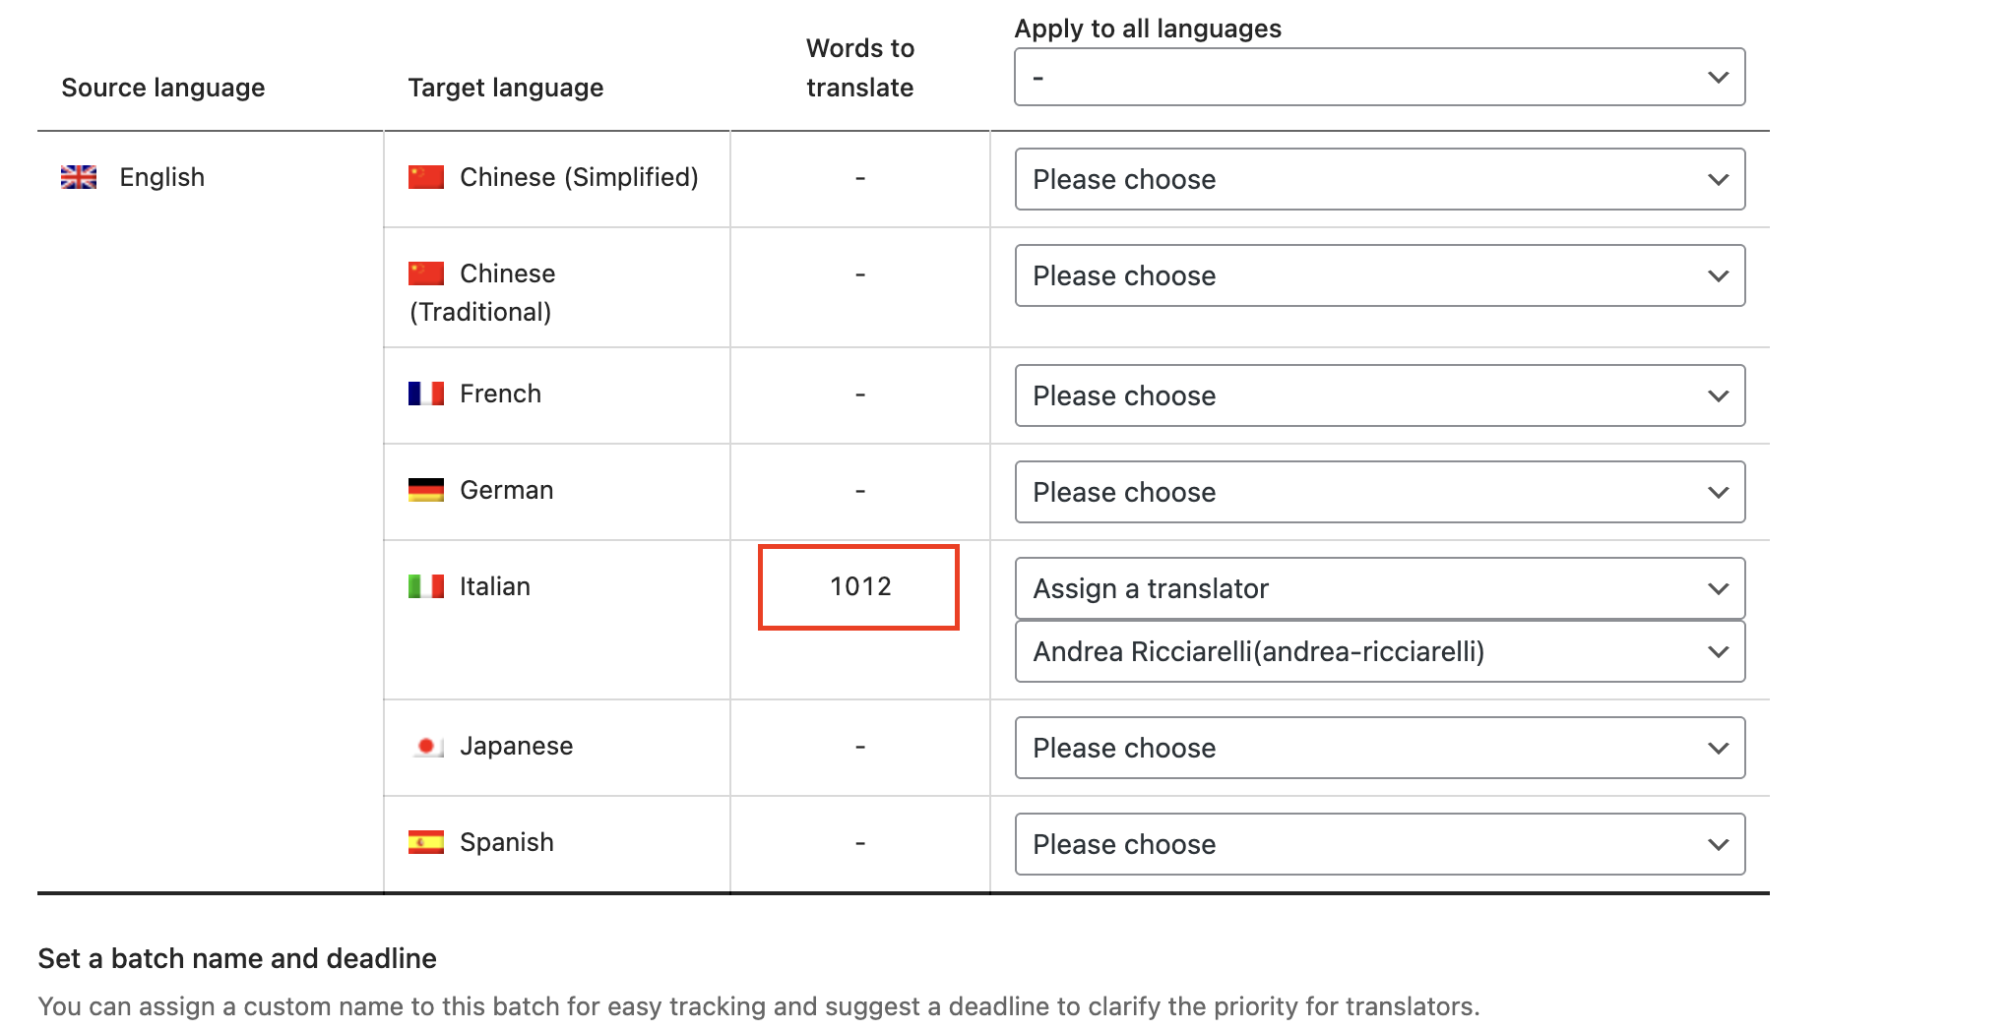Click the 1012 words count for Italian
Viewport: 2012px width, 1031px height.
click(x=859, y=586)
